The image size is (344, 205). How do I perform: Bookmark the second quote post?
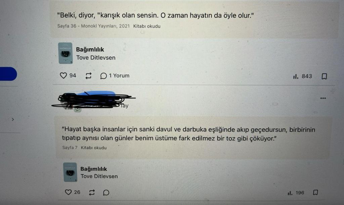coord(315,193)
